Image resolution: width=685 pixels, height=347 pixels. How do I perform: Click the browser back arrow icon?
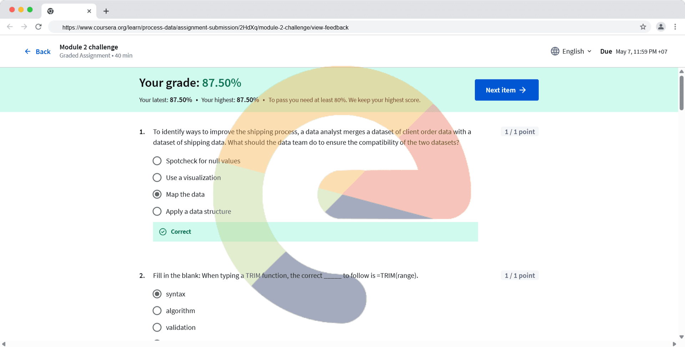tap(10, 27)
